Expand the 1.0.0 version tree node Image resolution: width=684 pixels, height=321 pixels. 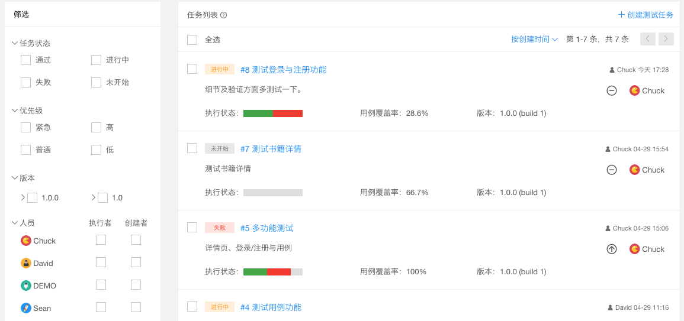pyautogui.click(x=23, y=197)
